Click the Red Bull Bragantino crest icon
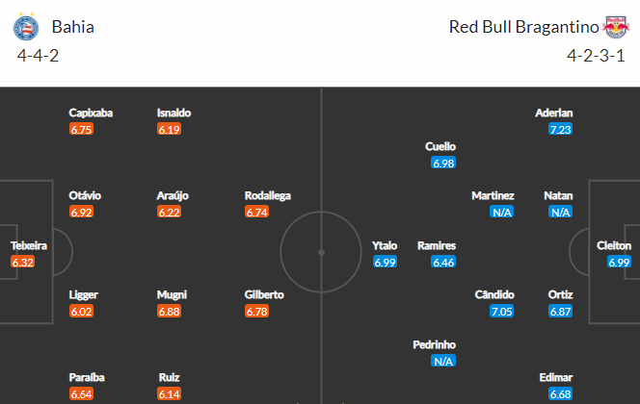 tap(616, 27)
